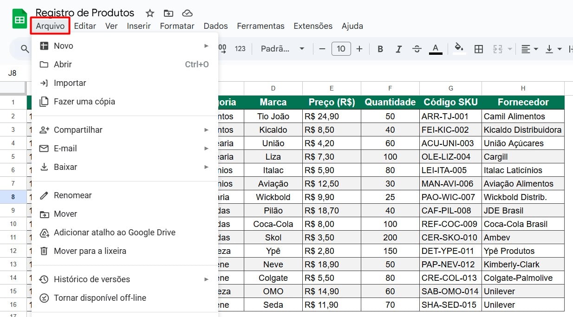This screenshot has height=317, width=573.
Task: Open the Ferramentas menu
Action: point(260,26)
